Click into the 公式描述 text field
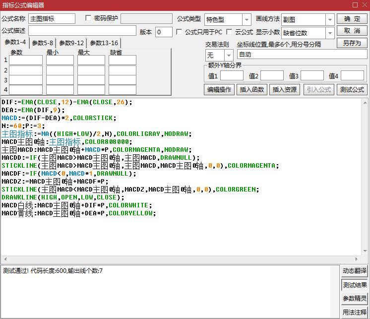Image resolution: width=370 pixels, height=319 pixels. (x=82, y=31)
